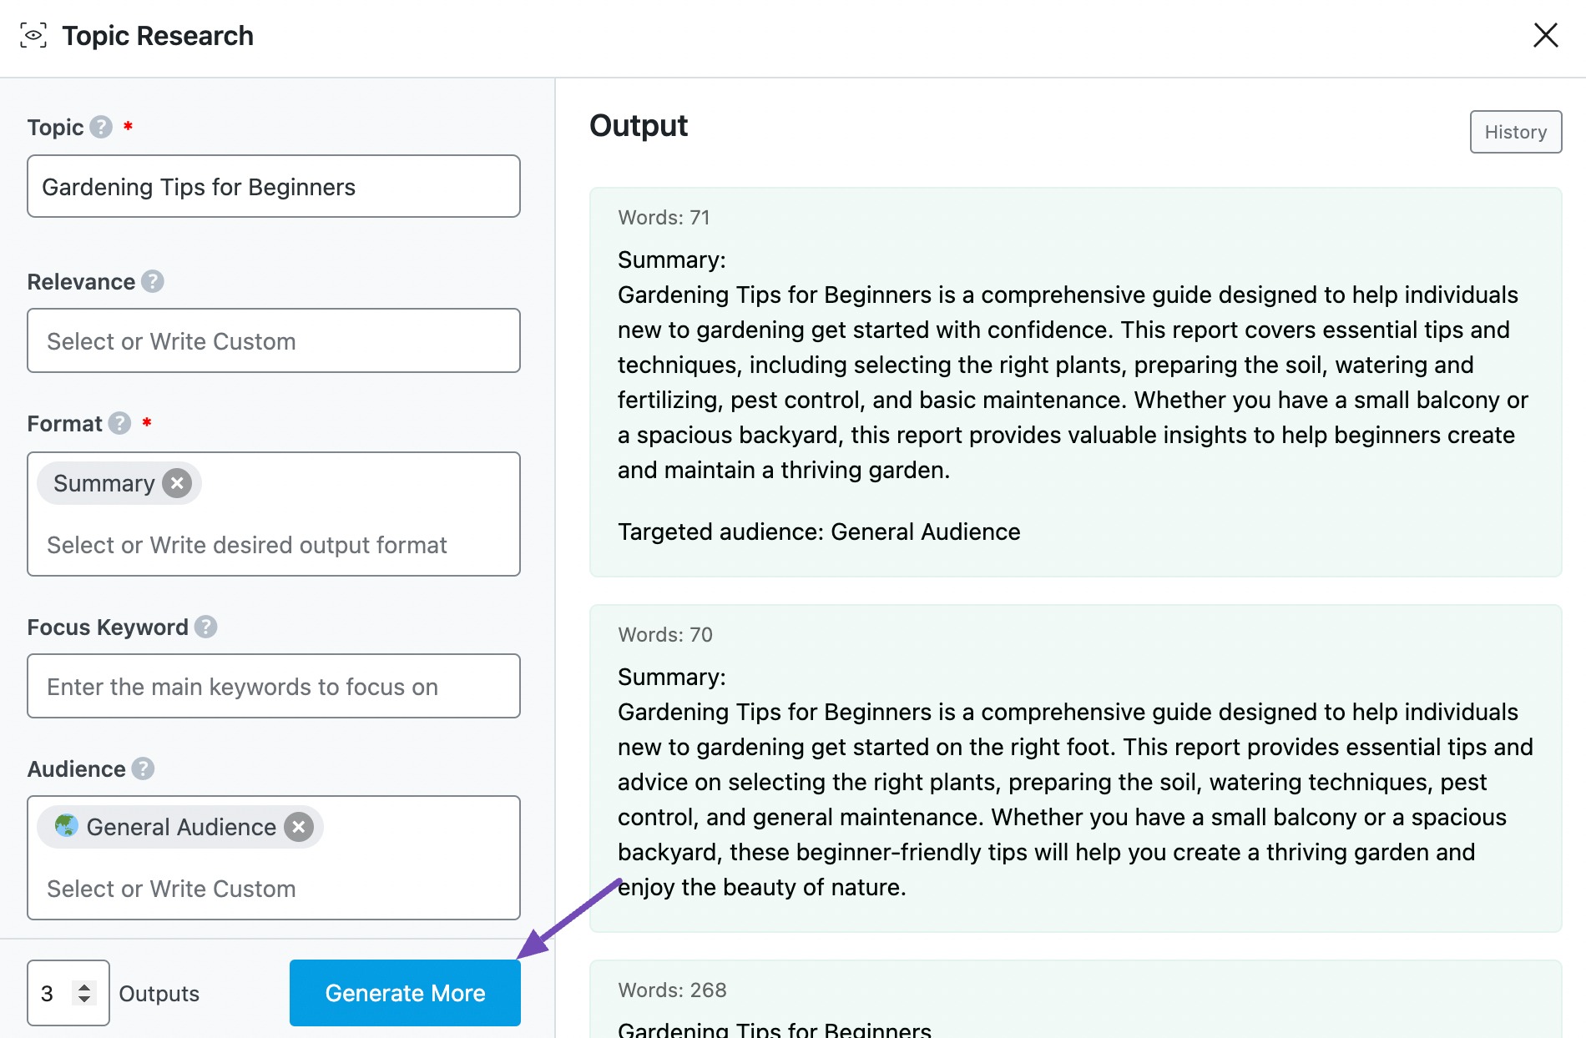The width and height of the screenshot is (1586, 1038).
Task: Open the Topic help tooltip icon
Action: point(101,127)
